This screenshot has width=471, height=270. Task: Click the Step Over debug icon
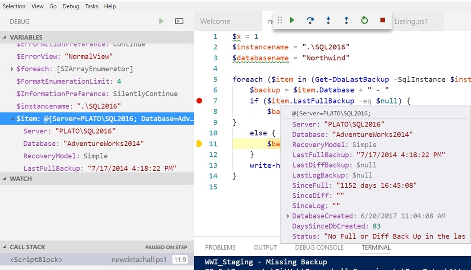coord(310,20)
